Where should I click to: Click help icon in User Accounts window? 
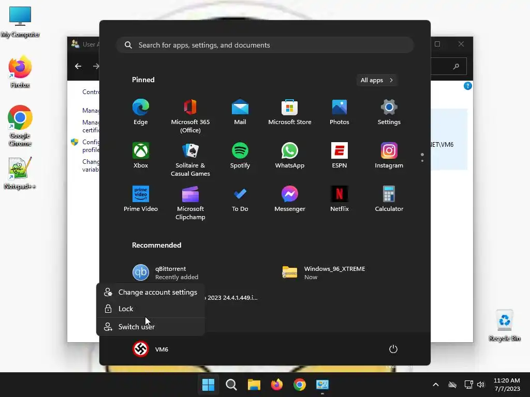pos(467,86)
